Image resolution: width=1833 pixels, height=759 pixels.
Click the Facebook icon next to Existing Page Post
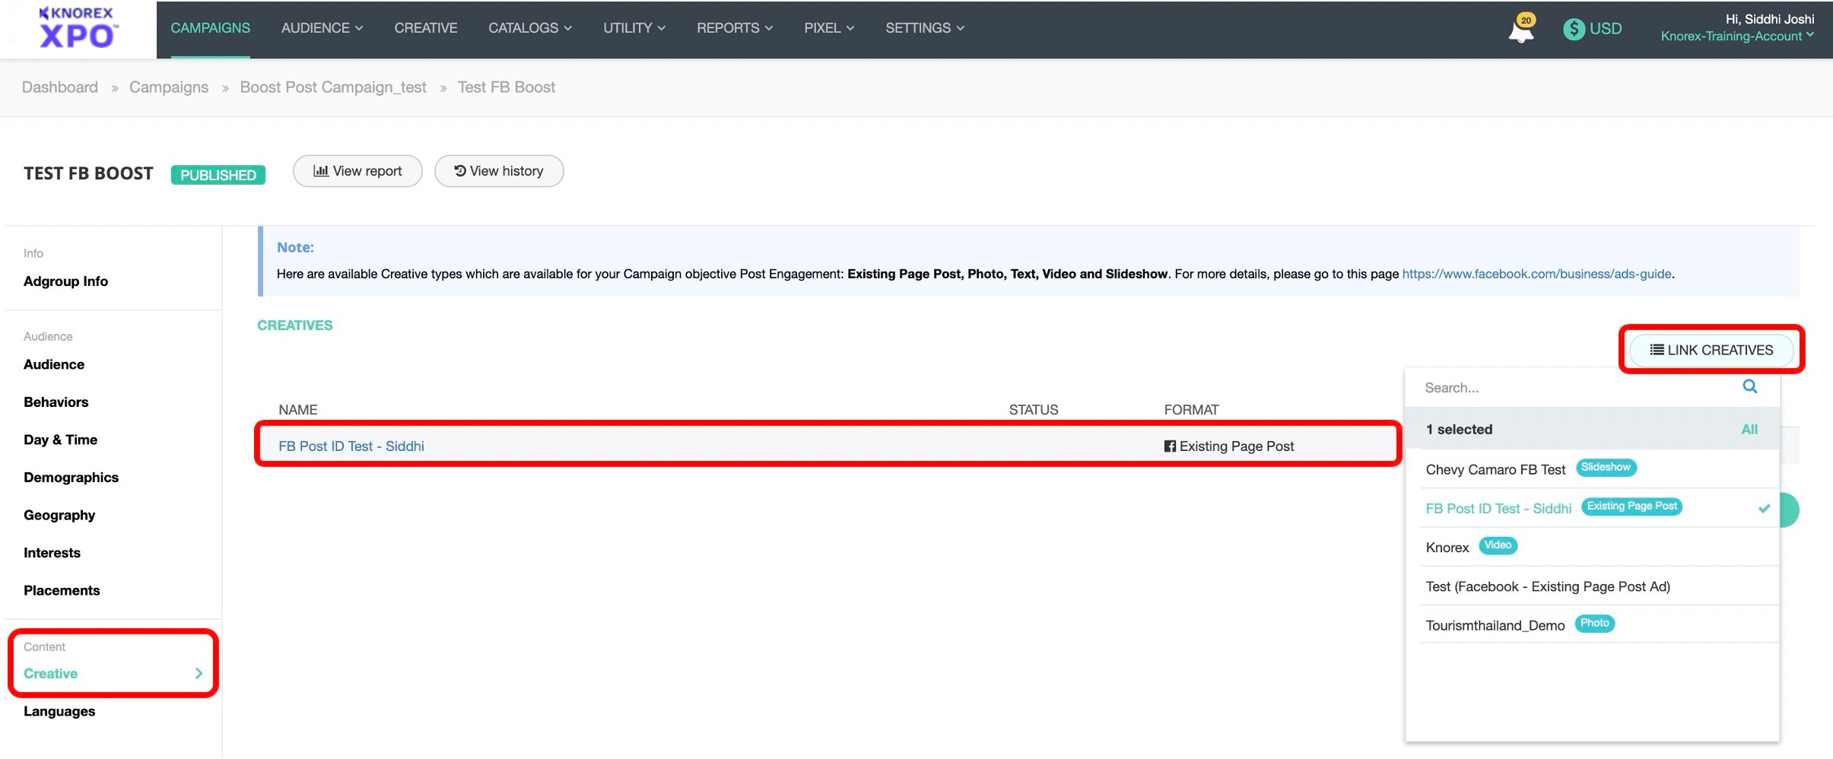[1171, 446]
